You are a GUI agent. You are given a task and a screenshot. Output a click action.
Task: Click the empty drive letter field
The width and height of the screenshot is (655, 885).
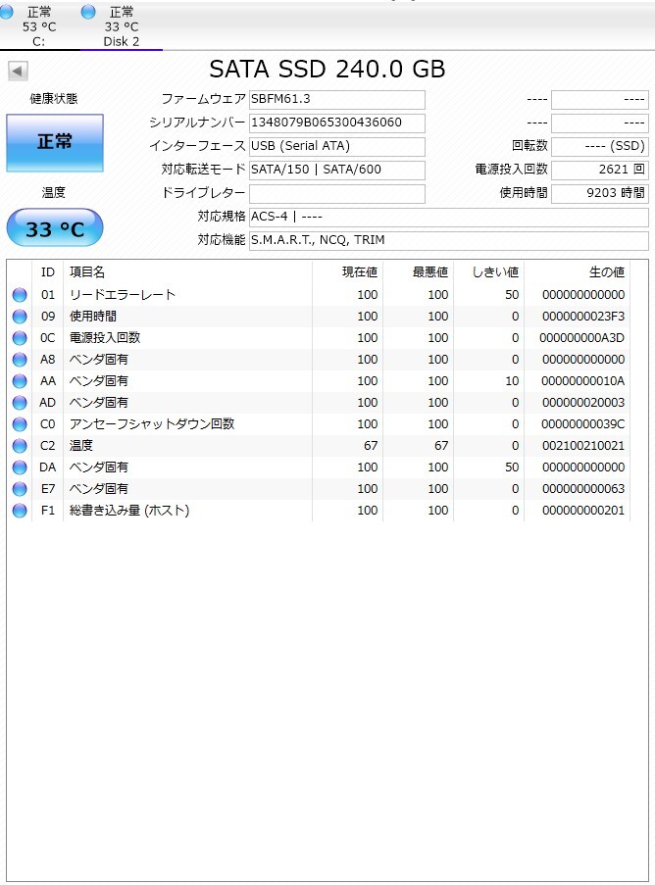[x=337, y=194]
